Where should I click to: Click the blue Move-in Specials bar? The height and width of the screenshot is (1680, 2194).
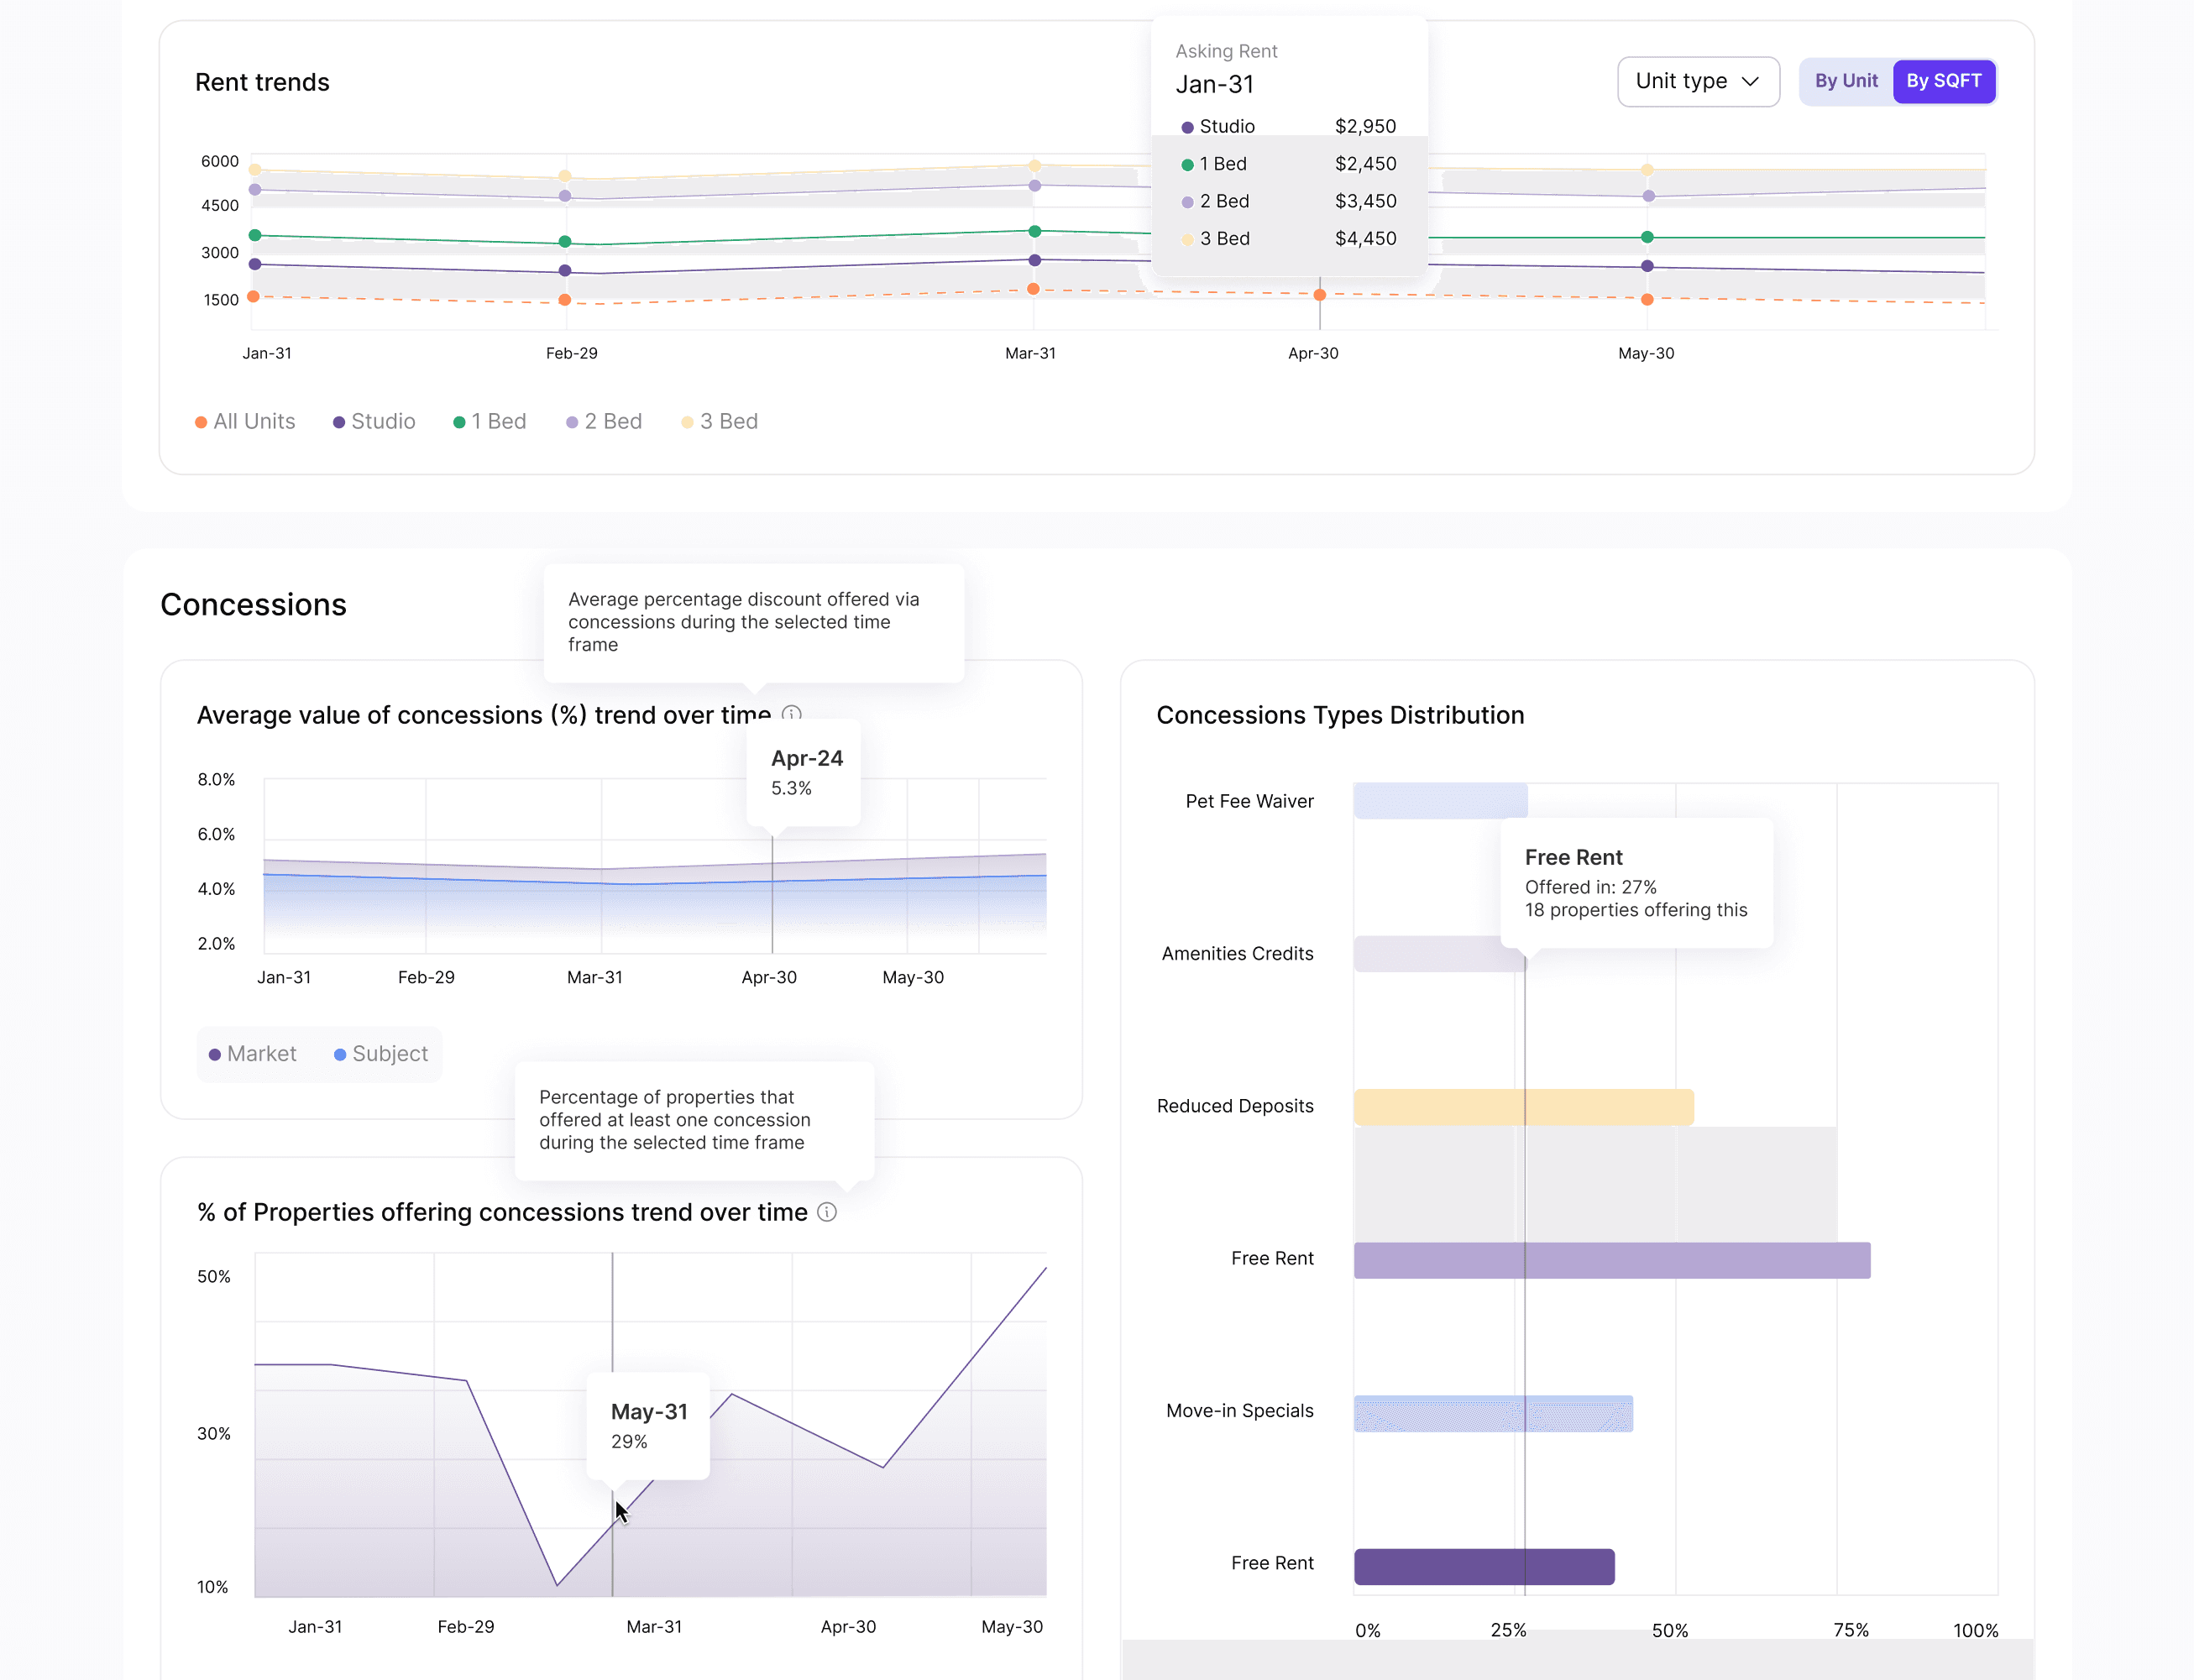[1494, 1413]
